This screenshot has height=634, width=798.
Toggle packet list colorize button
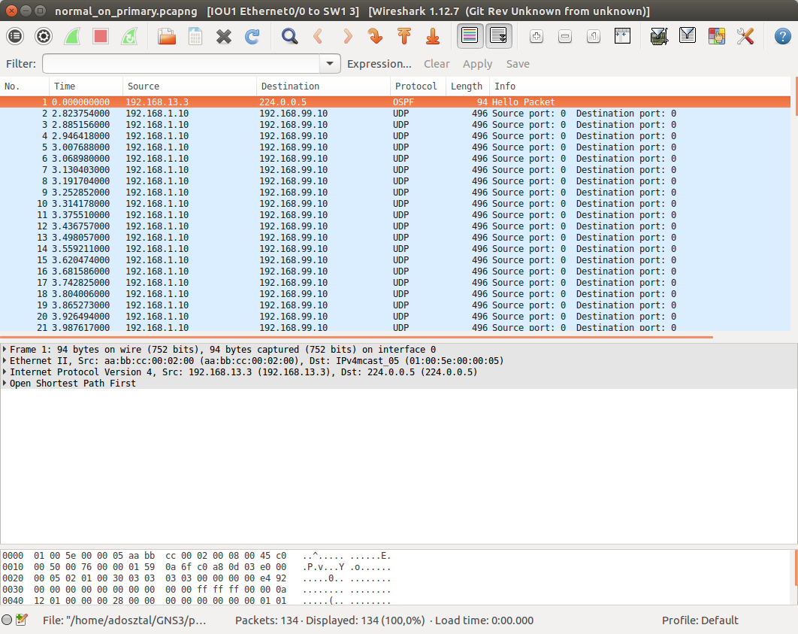coord(470,36)
